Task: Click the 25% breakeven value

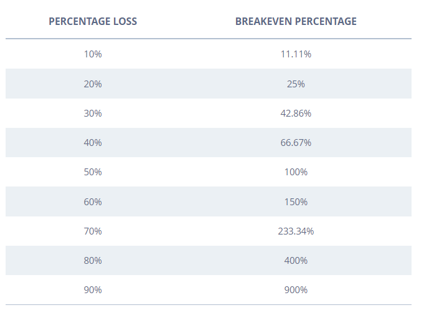Action: coord(296,84)
